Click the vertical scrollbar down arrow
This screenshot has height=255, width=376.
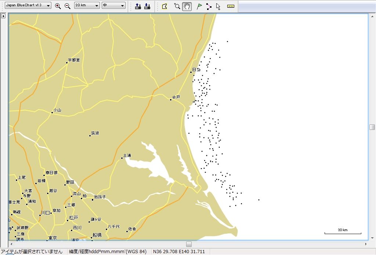tap(372, 238)
